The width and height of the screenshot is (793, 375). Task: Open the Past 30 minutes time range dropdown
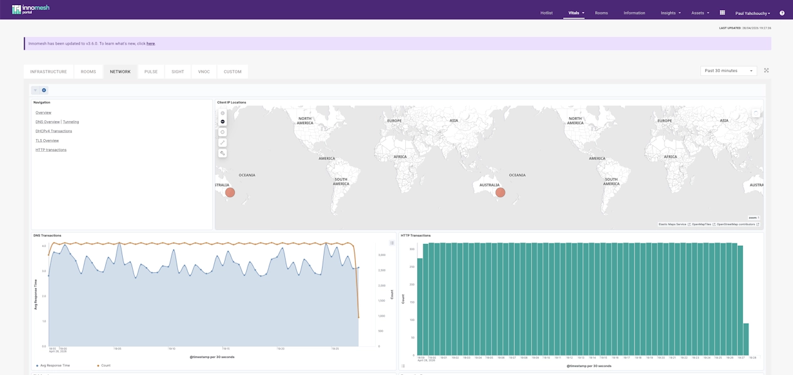pos(728,71)
